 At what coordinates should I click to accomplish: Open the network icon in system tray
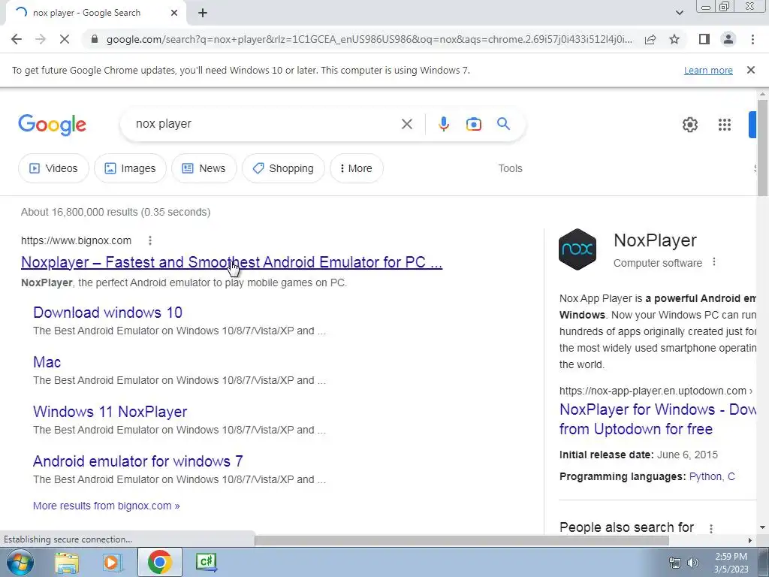pos(675,563)
